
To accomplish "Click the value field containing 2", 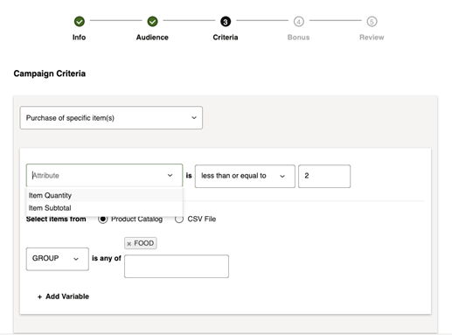I will point(324,176).
